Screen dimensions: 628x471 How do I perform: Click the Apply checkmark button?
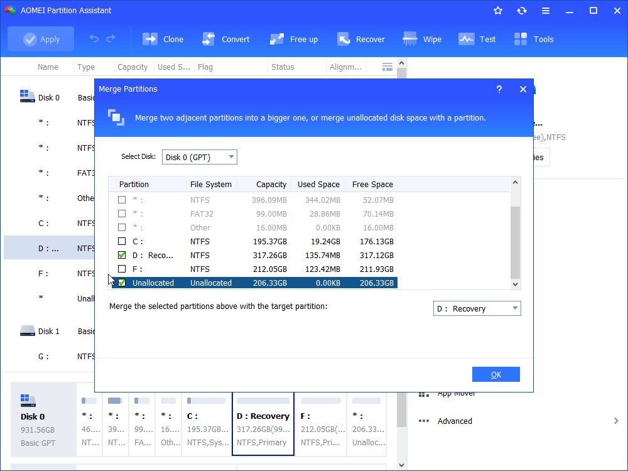pos(41,39)
